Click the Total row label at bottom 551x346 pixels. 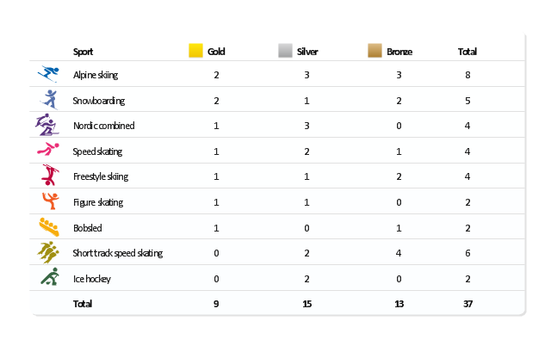(x=83, y=304)
